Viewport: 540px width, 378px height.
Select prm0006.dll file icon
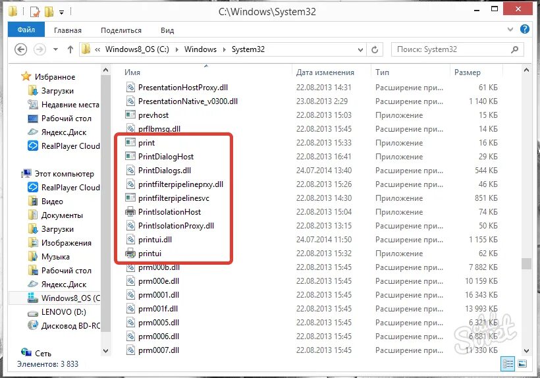(x=130, y=336)
